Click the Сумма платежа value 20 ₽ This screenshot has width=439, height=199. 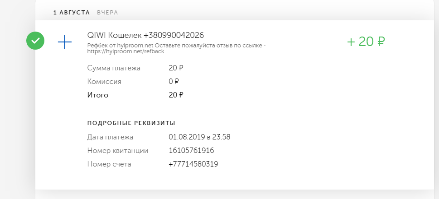pyautogui.click(x=176, y=68)
